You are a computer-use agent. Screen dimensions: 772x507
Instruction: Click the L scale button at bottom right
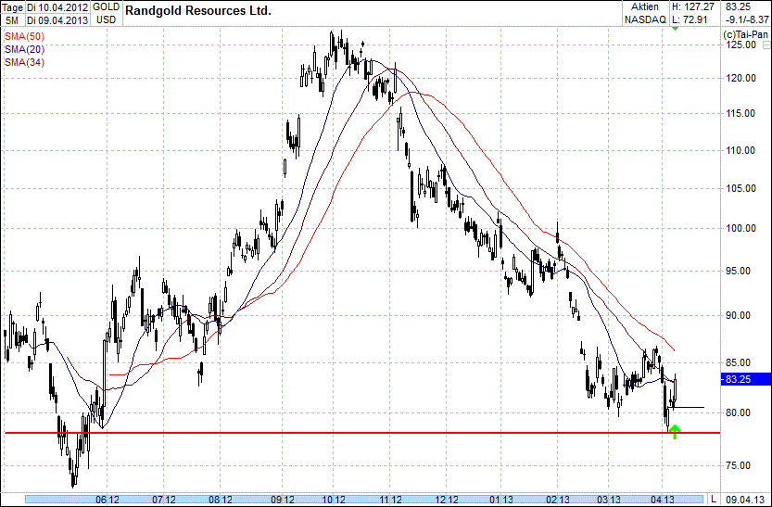714,499
